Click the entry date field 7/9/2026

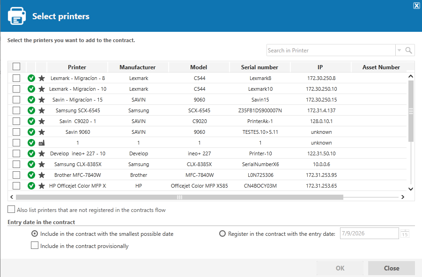tap(369, 233)
